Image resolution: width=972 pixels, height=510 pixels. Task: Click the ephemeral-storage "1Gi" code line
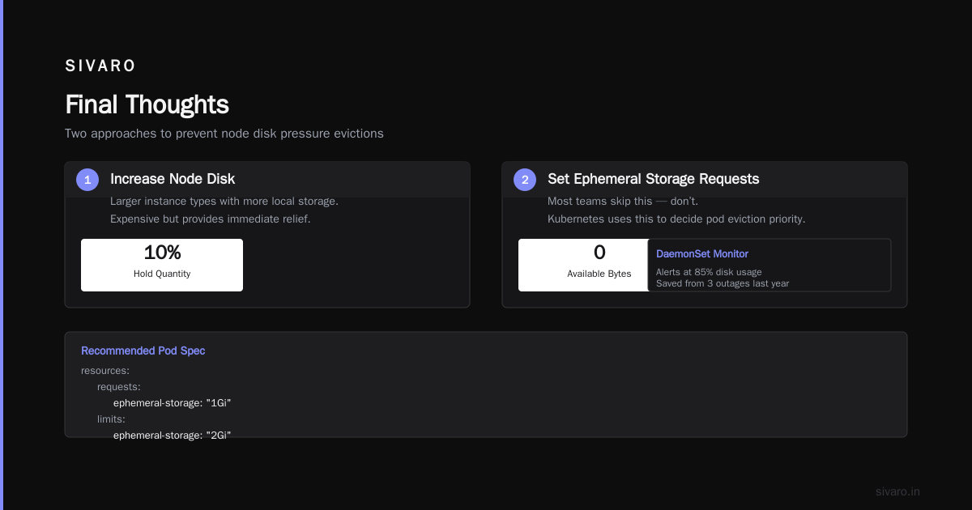pyautogui.click(x=173, y=403)
